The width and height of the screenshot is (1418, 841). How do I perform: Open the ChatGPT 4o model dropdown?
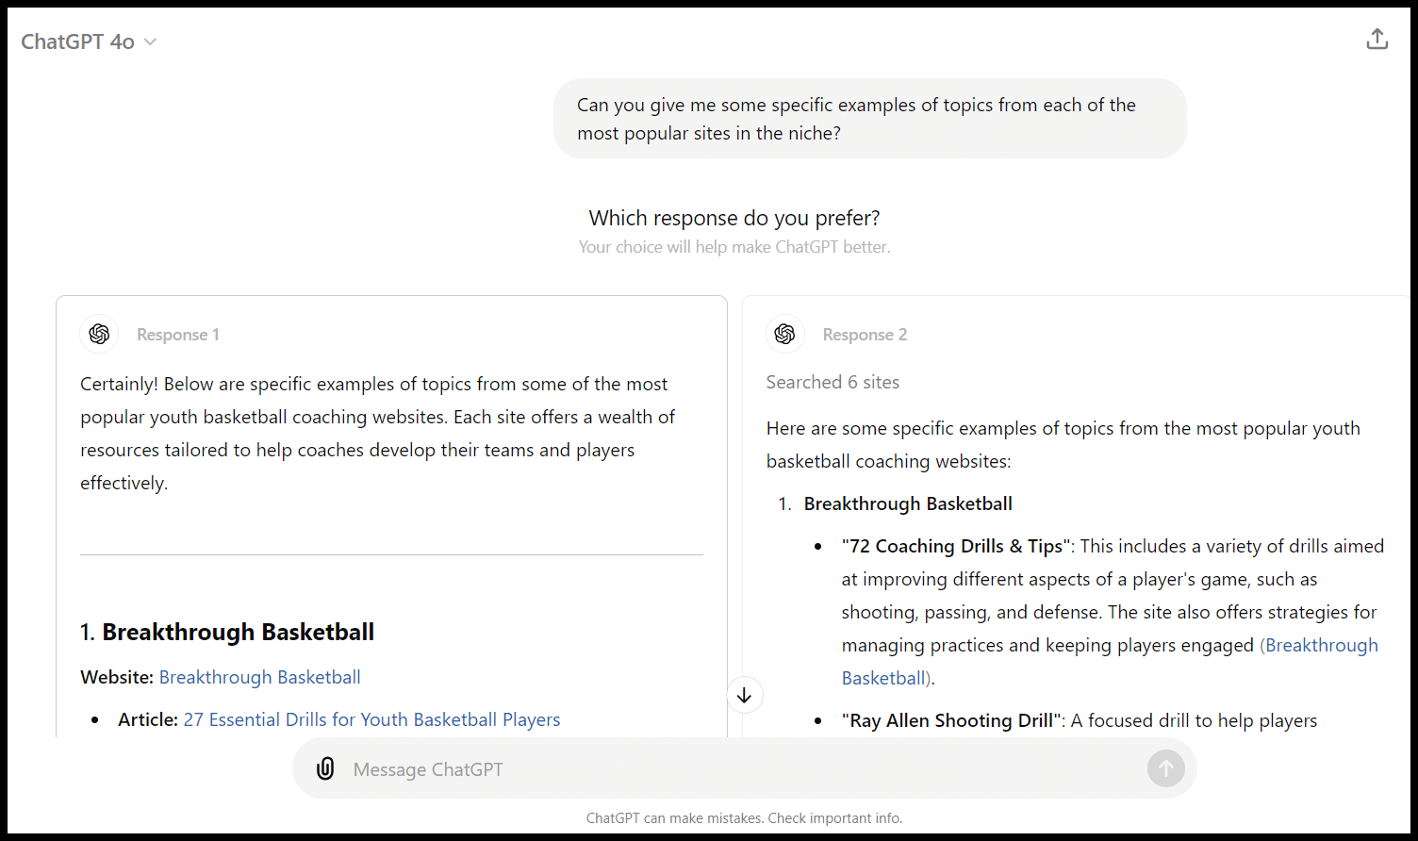[x=89, y=41]
